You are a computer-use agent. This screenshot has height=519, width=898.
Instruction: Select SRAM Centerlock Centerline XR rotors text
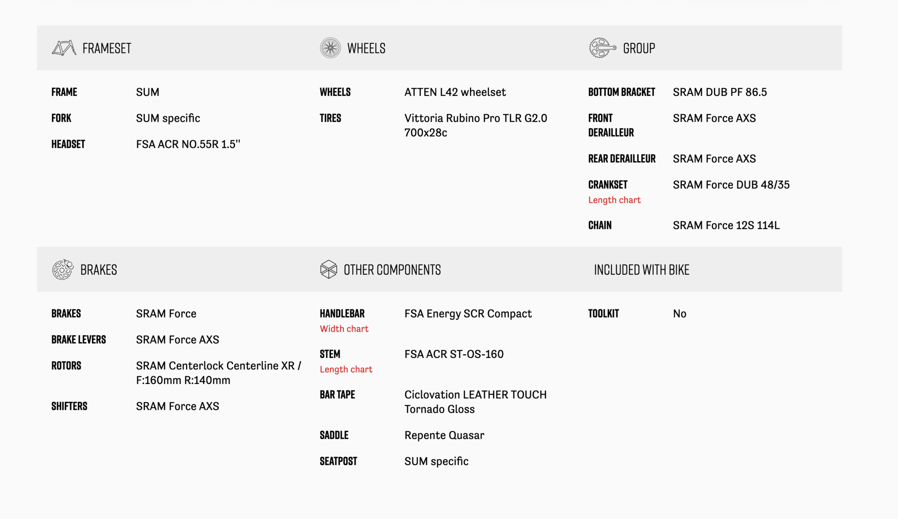(x=218, y=373)
